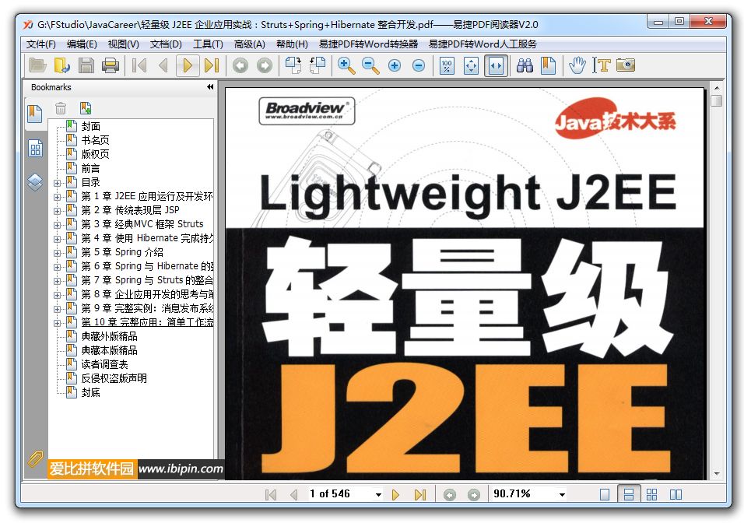Click the gray forward-view arrow in top toolbar
The height and width of the screenshot is (523, 744).
pyautogui.click(x=265, y=65)
